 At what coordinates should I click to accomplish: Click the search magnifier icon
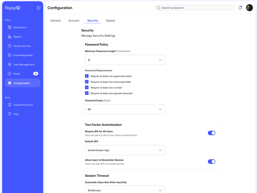(x=158, y=8)
